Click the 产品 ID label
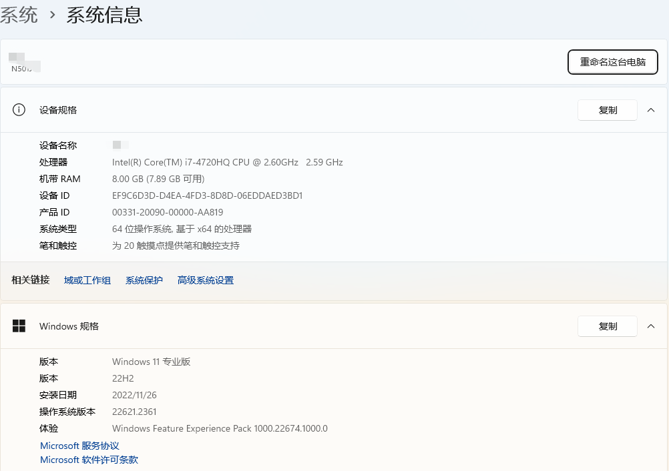 tap(54, 212)
